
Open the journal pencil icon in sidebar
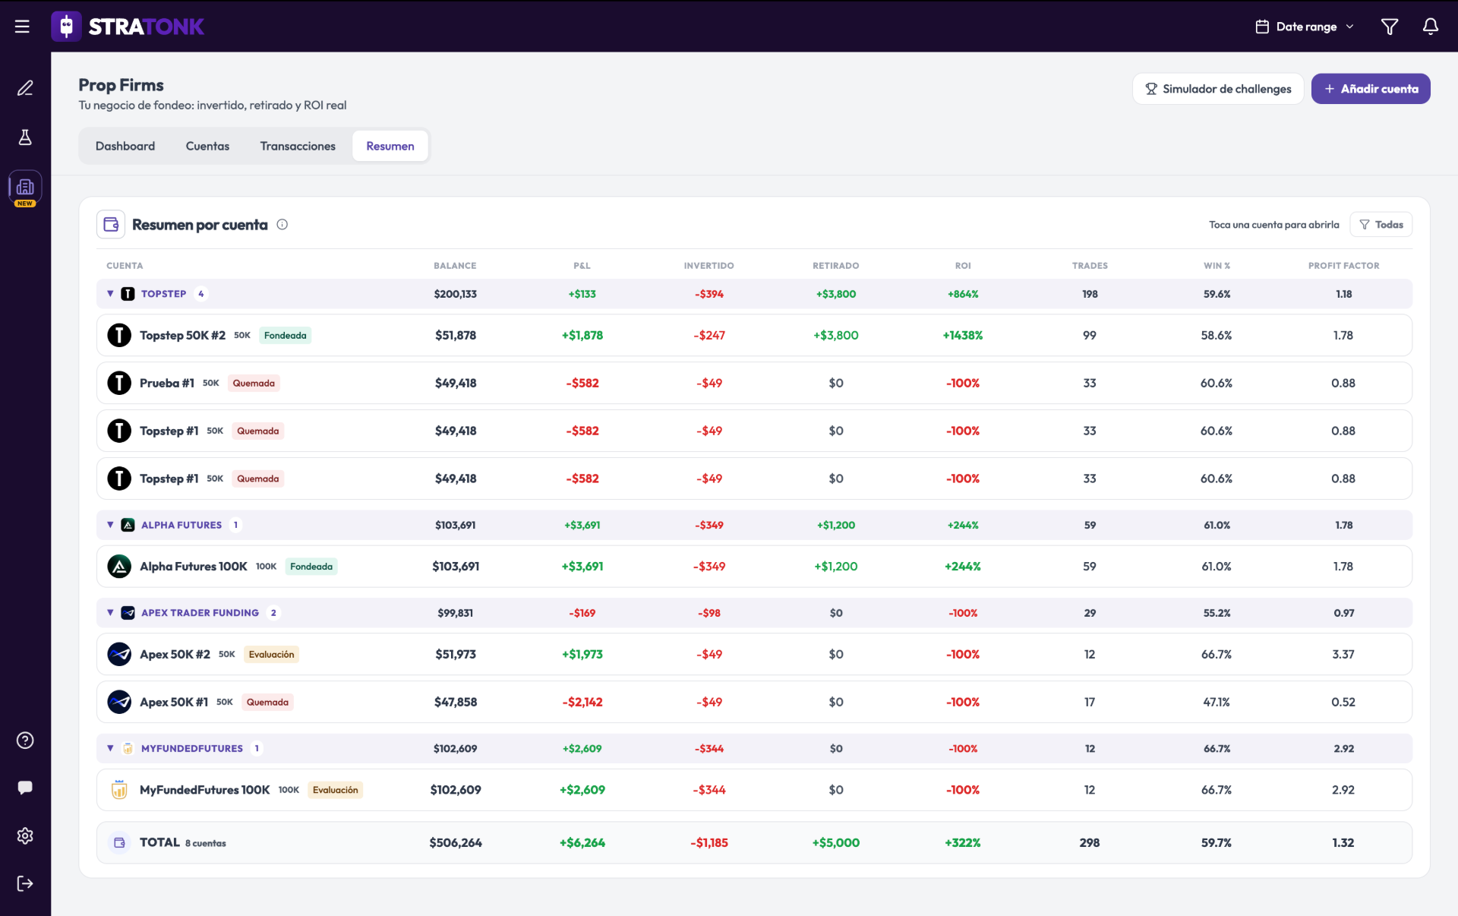25,88
